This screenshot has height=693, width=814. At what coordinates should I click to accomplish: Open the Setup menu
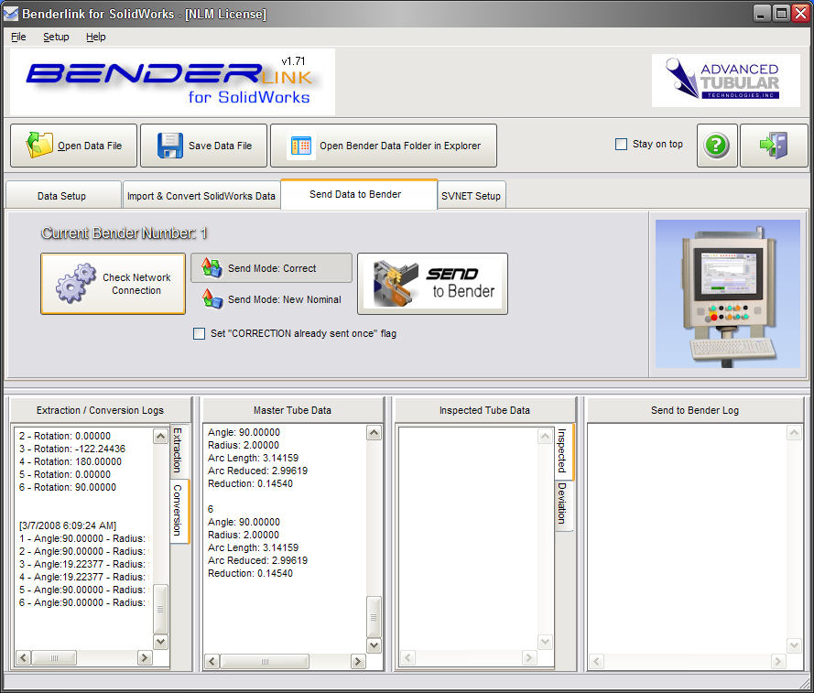coord(56,37)
